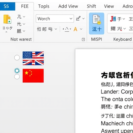The width and height of the screenshot is (133, 133).
Task: Click the pencil edit icon
Action: (x=78, y=18)
